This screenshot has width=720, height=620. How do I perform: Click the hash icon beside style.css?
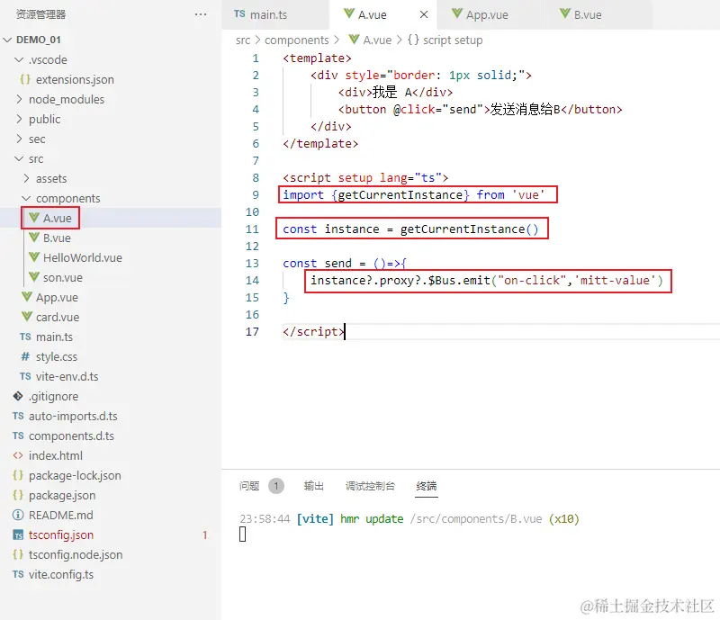[25, 356]
